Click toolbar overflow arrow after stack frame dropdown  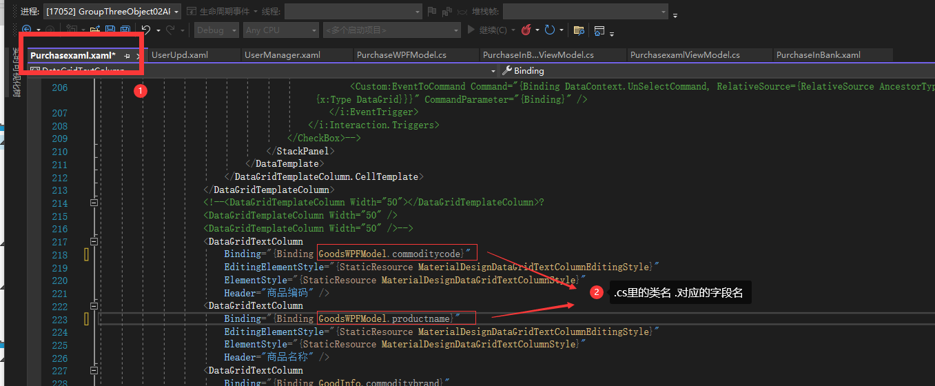click(x=675, y=14)
